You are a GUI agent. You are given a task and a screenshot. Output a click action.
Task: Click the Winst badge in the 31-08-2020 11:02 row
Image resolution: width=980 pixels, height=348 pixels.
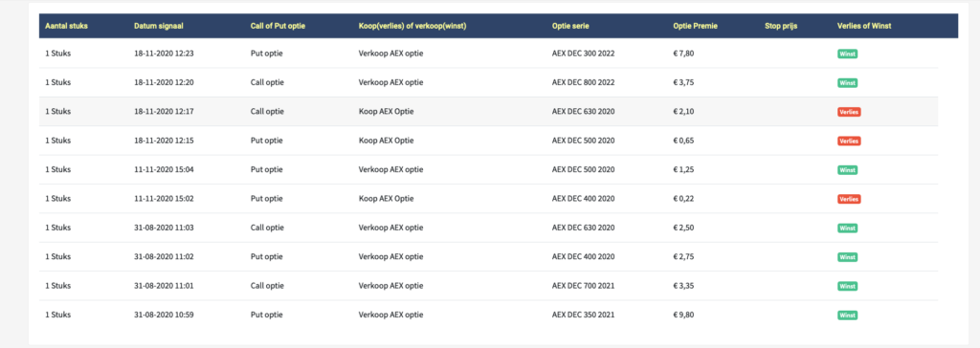(x=847, y=257)
